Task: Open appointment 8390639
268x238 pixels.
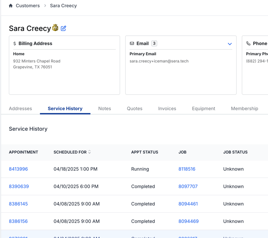Action: (19, 186)
